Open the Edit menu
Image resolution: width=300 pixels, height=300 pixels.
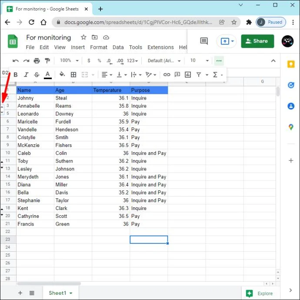click(44, 47)
